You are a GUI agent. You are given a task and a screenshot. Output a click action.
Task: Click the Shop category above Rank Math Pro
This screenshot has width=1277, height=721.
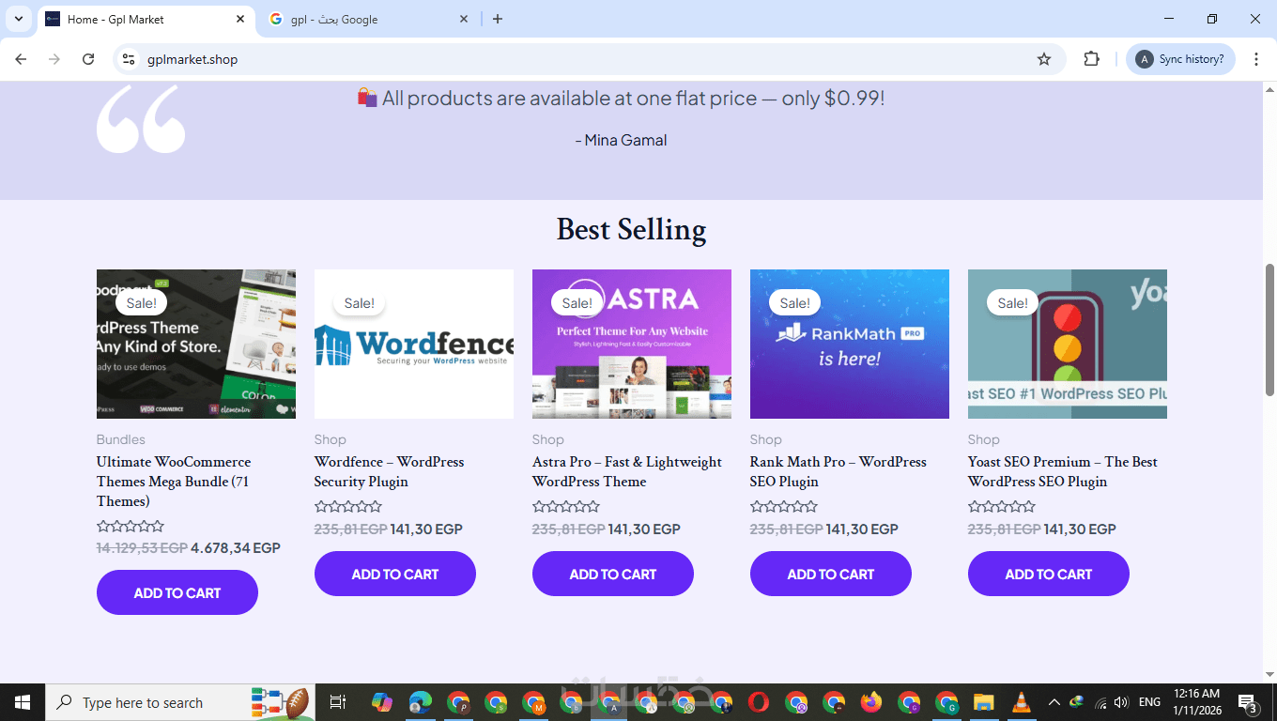[766, 439]
